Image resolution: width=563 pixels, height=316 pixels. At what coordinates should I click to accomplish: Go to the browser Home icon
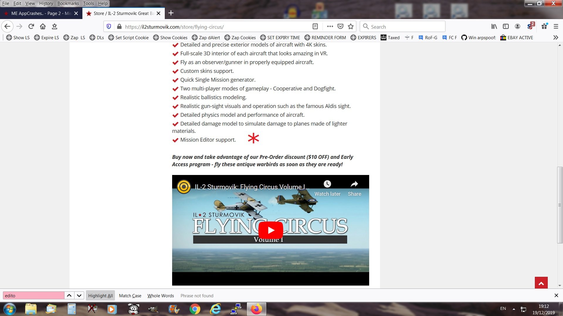pyautogui.click(x=43, y=27)
